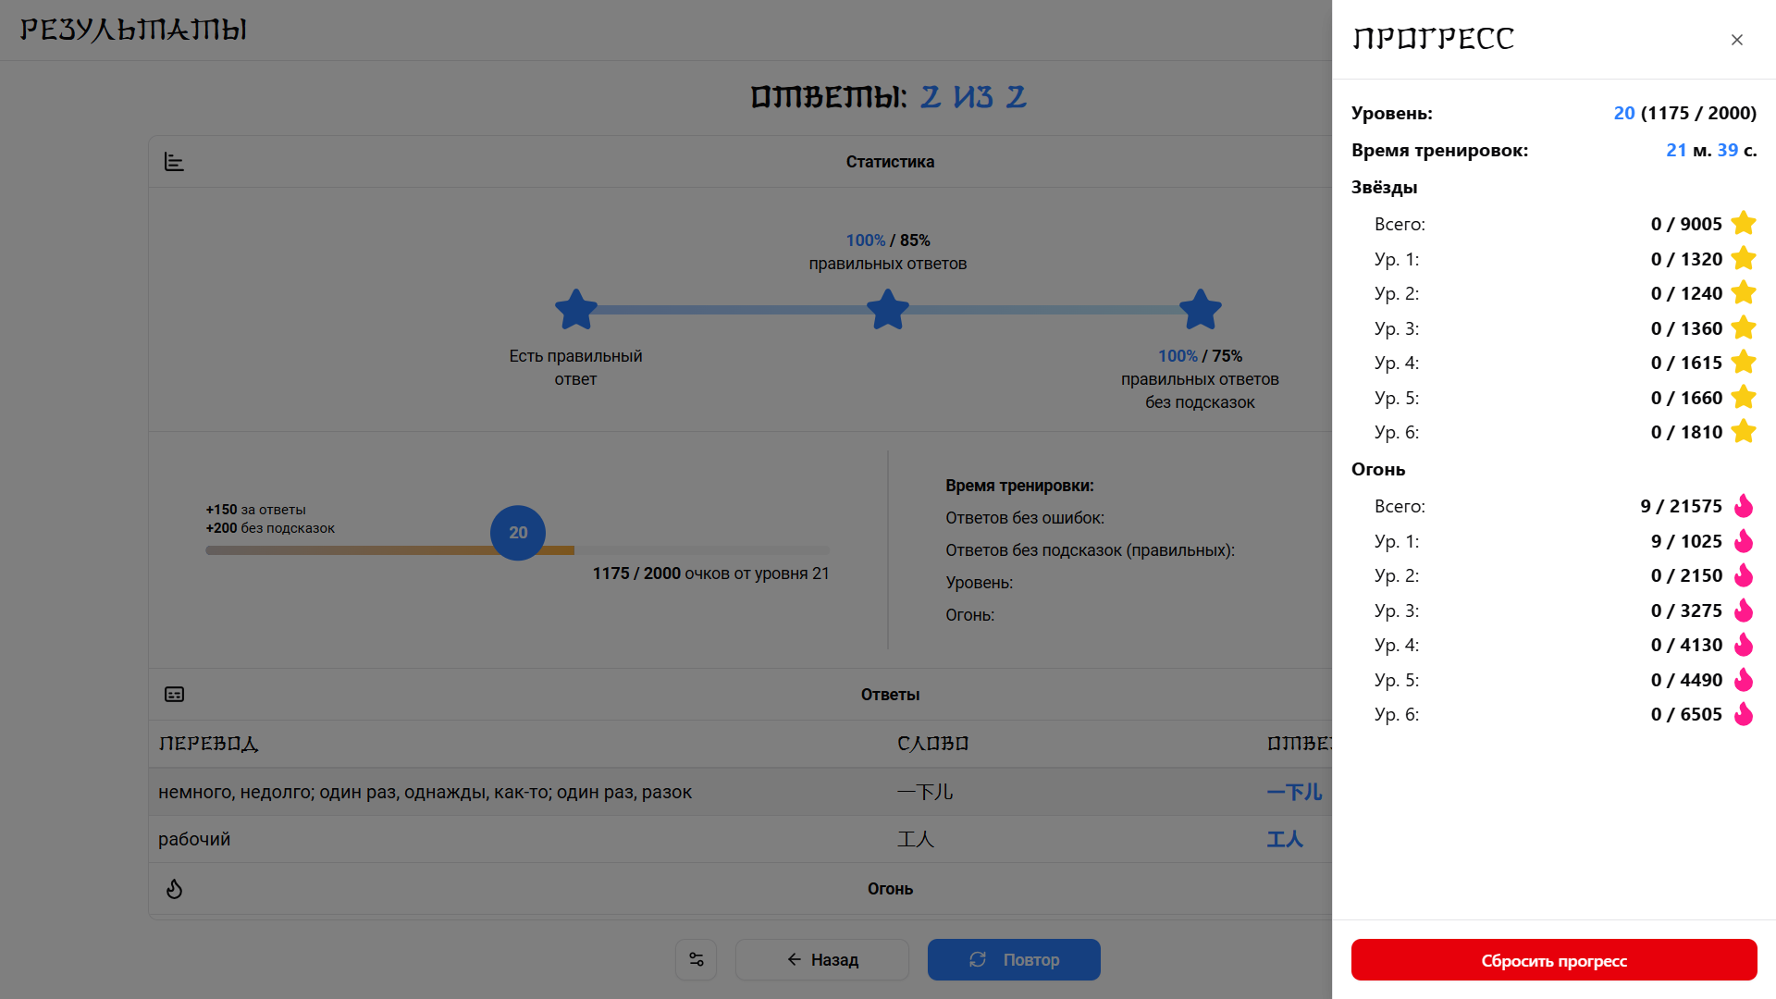1776x999 pixels.
Task: Click the repeat arrows icon inside the Повтор button
Action: click(979, 959)
